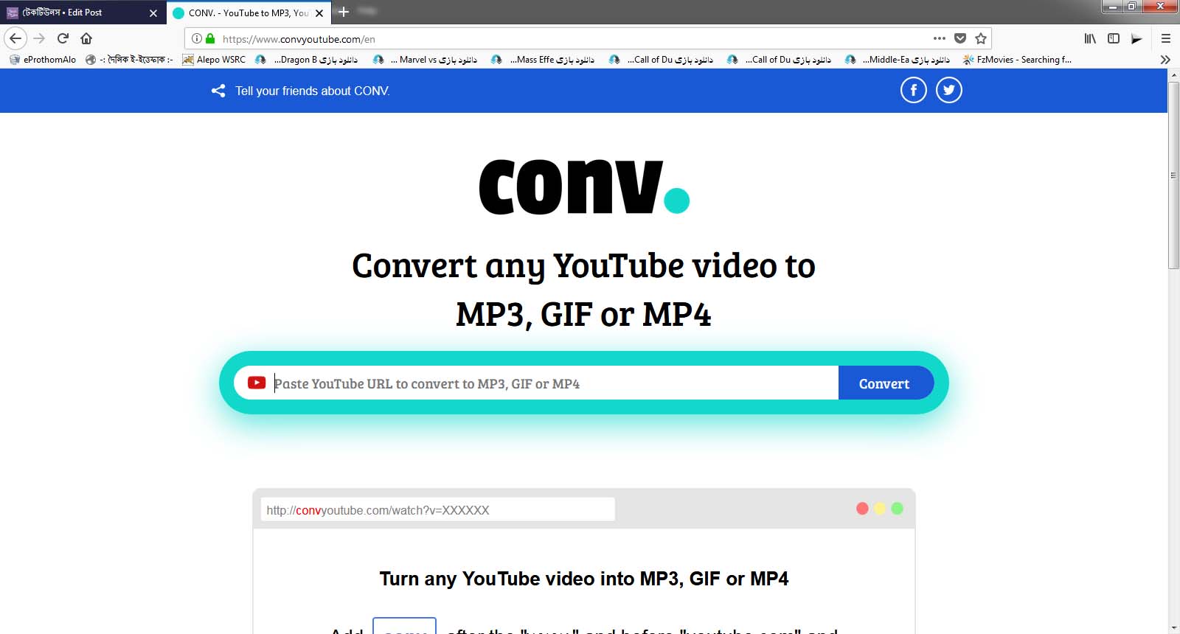Screen dimensions: 1180x634
Task: Click the conv. logo
Action: [584, 187]
